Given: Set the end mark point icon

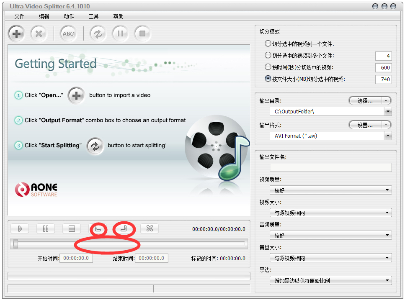Looking at the screenshot, I should pyautogui.click(x=124, y=228).
